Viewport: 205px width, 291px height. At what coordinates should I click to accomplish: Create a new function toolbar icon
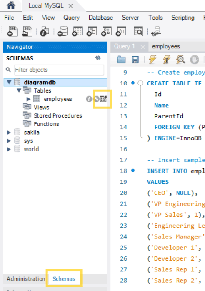[x=121, y=31]
